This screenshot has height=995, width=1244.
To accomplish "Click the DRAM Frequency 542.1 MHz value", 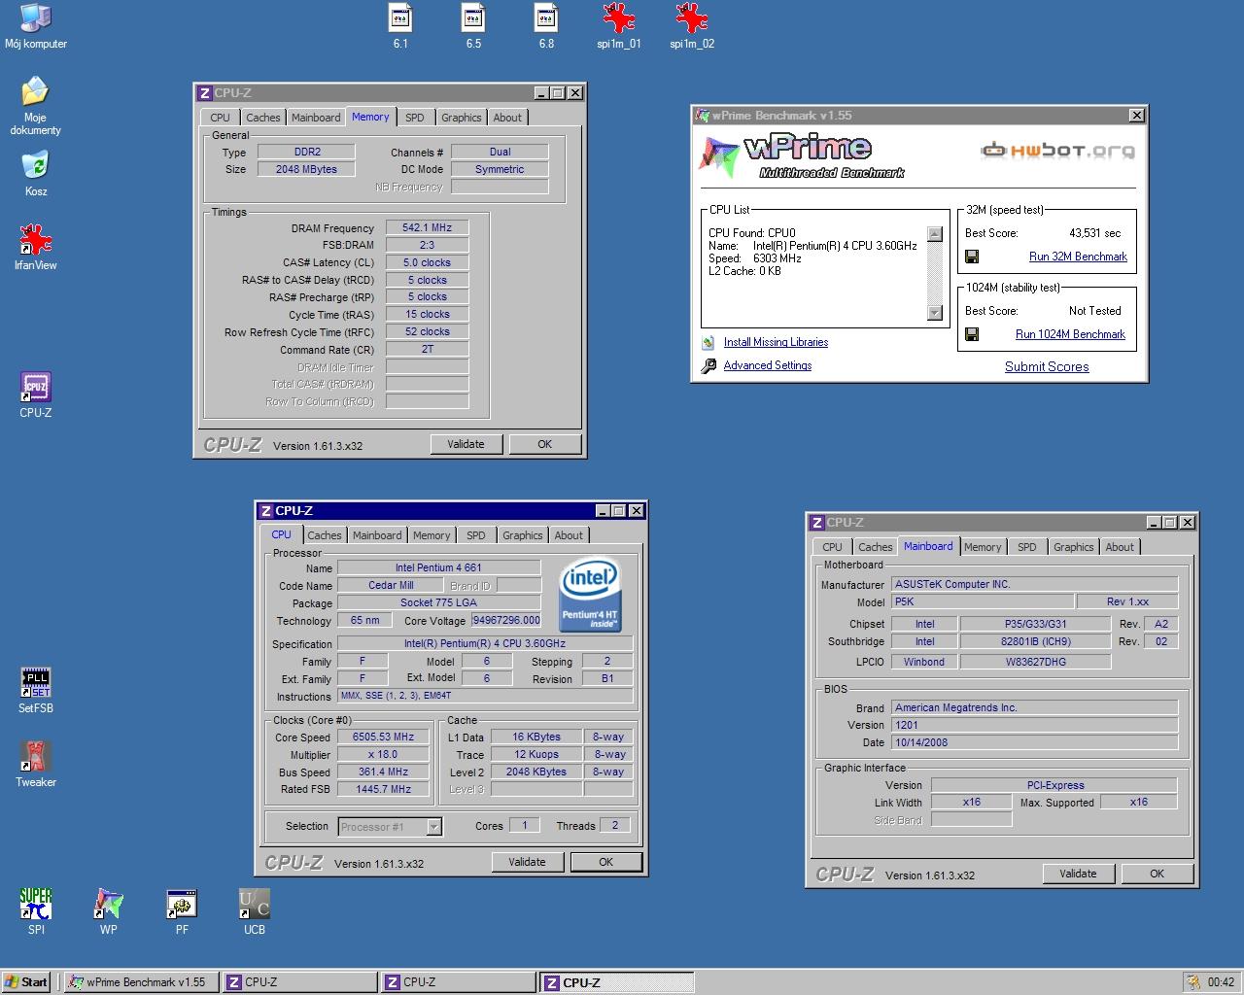I will pyautogui.click(x=427, y=227).
